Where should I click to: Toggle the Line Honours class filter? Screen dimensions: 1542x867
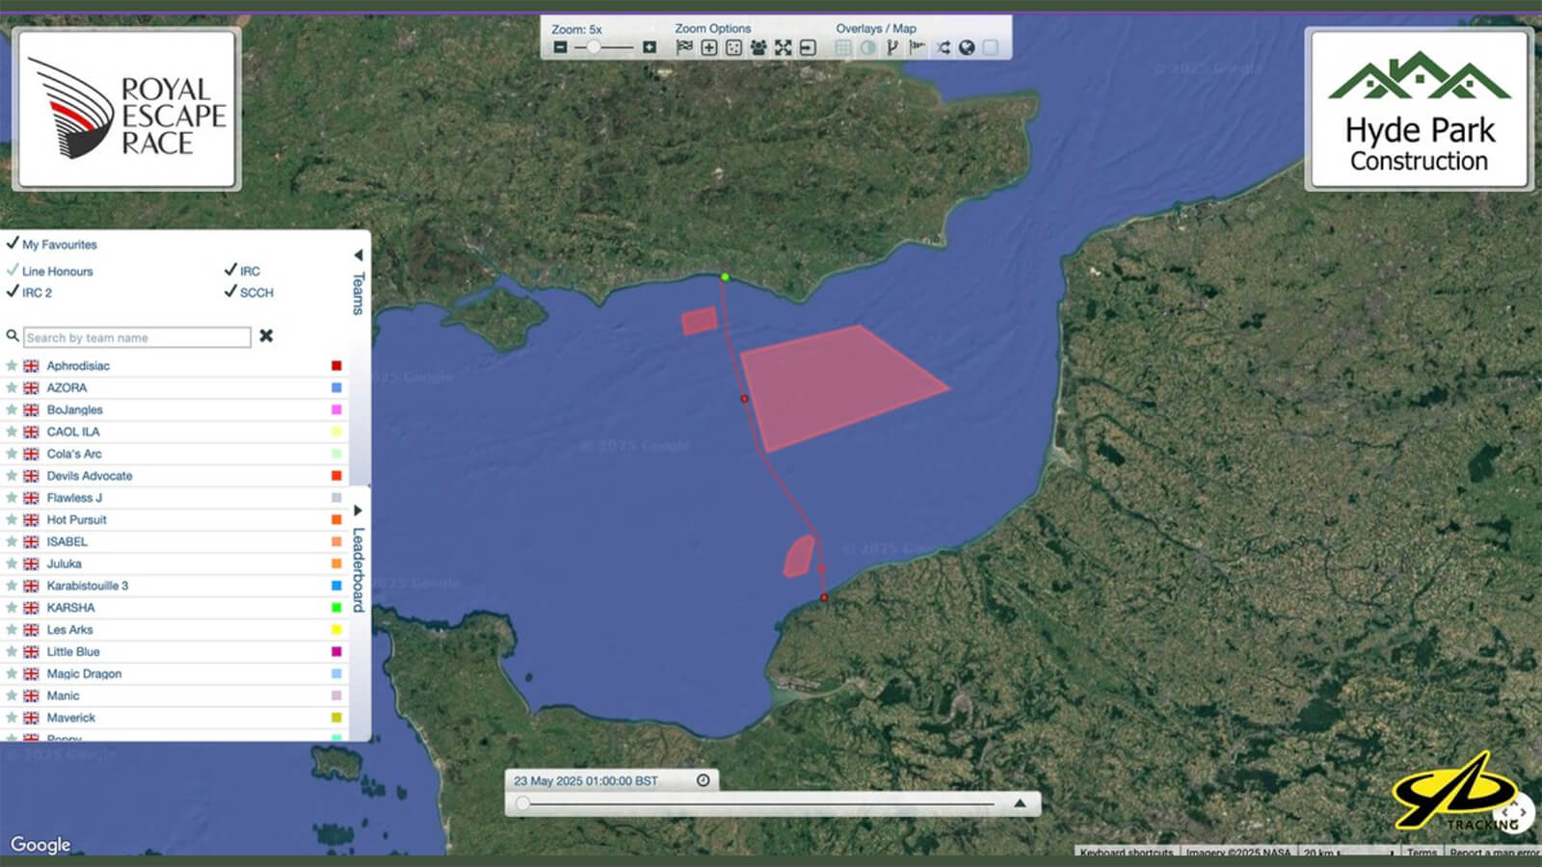(13, 271)
